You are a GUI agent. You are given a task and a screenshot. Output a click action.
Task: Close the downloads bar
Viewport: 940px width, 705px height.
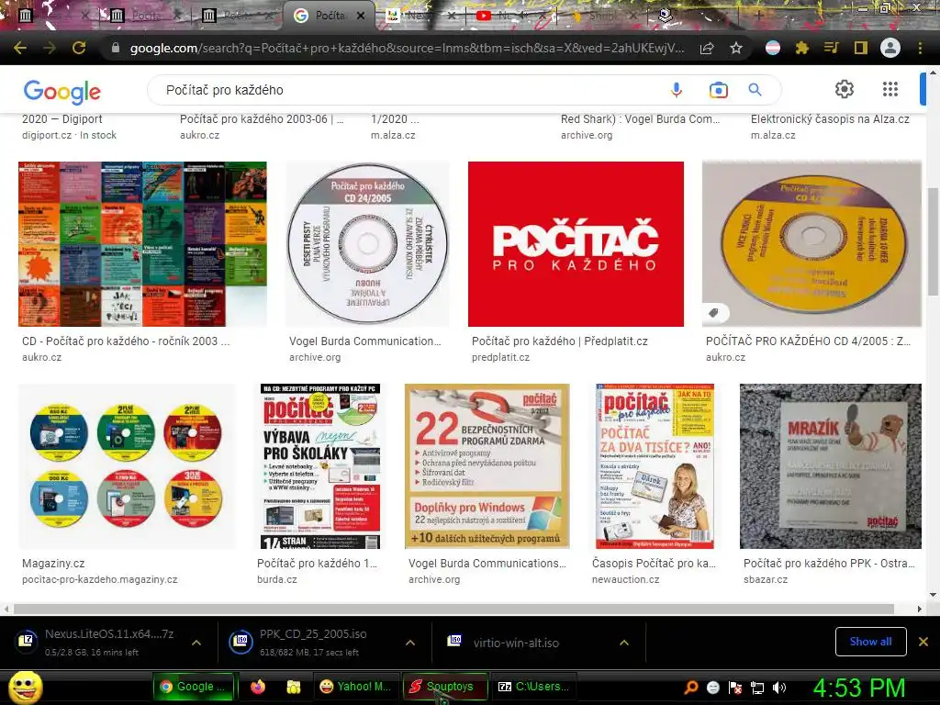pos(923,642)
